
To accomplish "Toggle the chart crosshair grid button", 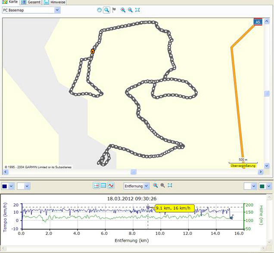I will [97, 186].
